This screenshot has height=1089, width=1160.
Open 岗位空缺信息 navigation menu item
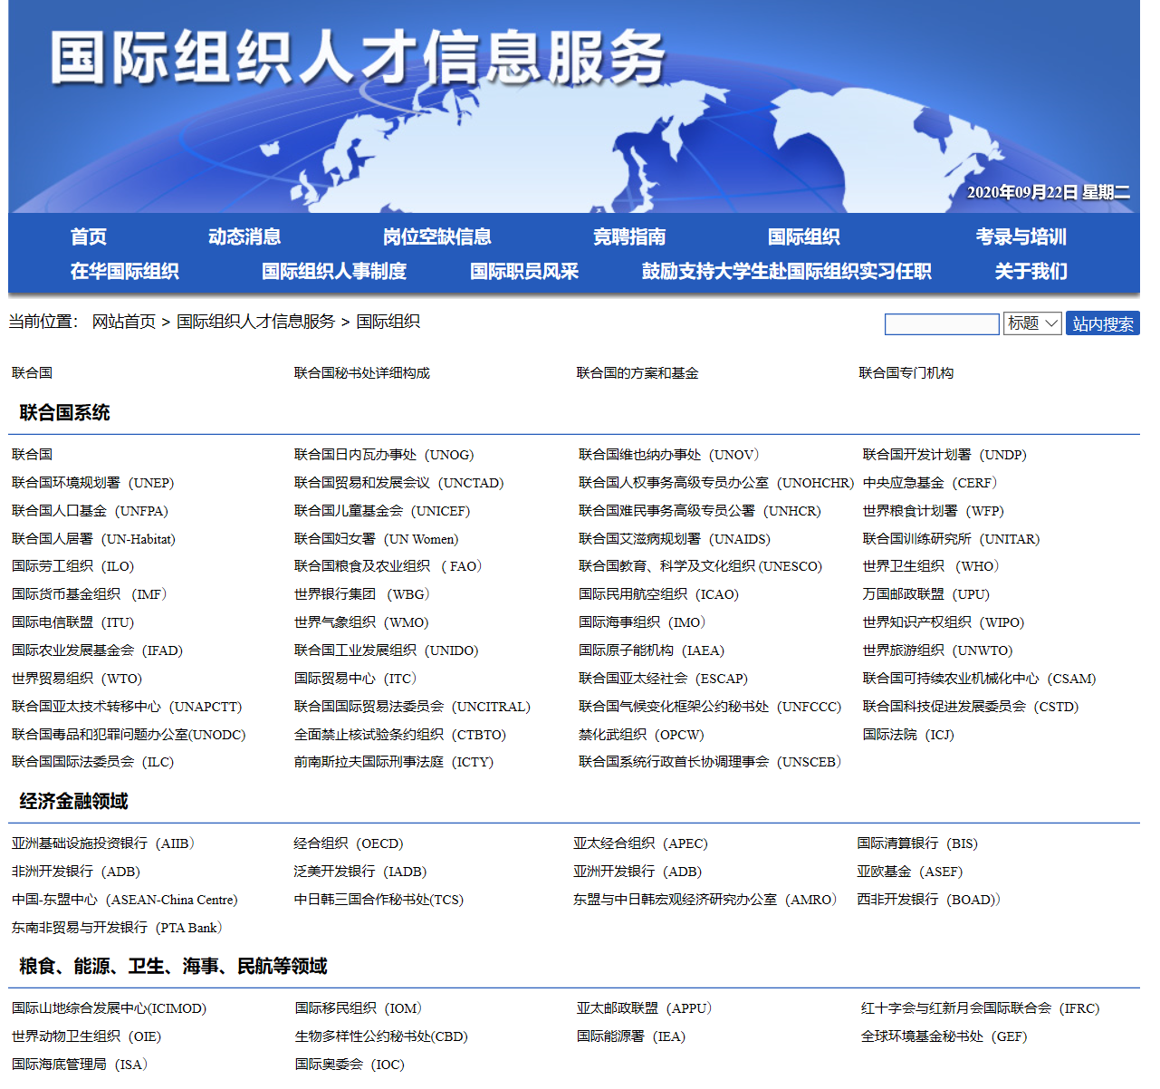(436, 237)
